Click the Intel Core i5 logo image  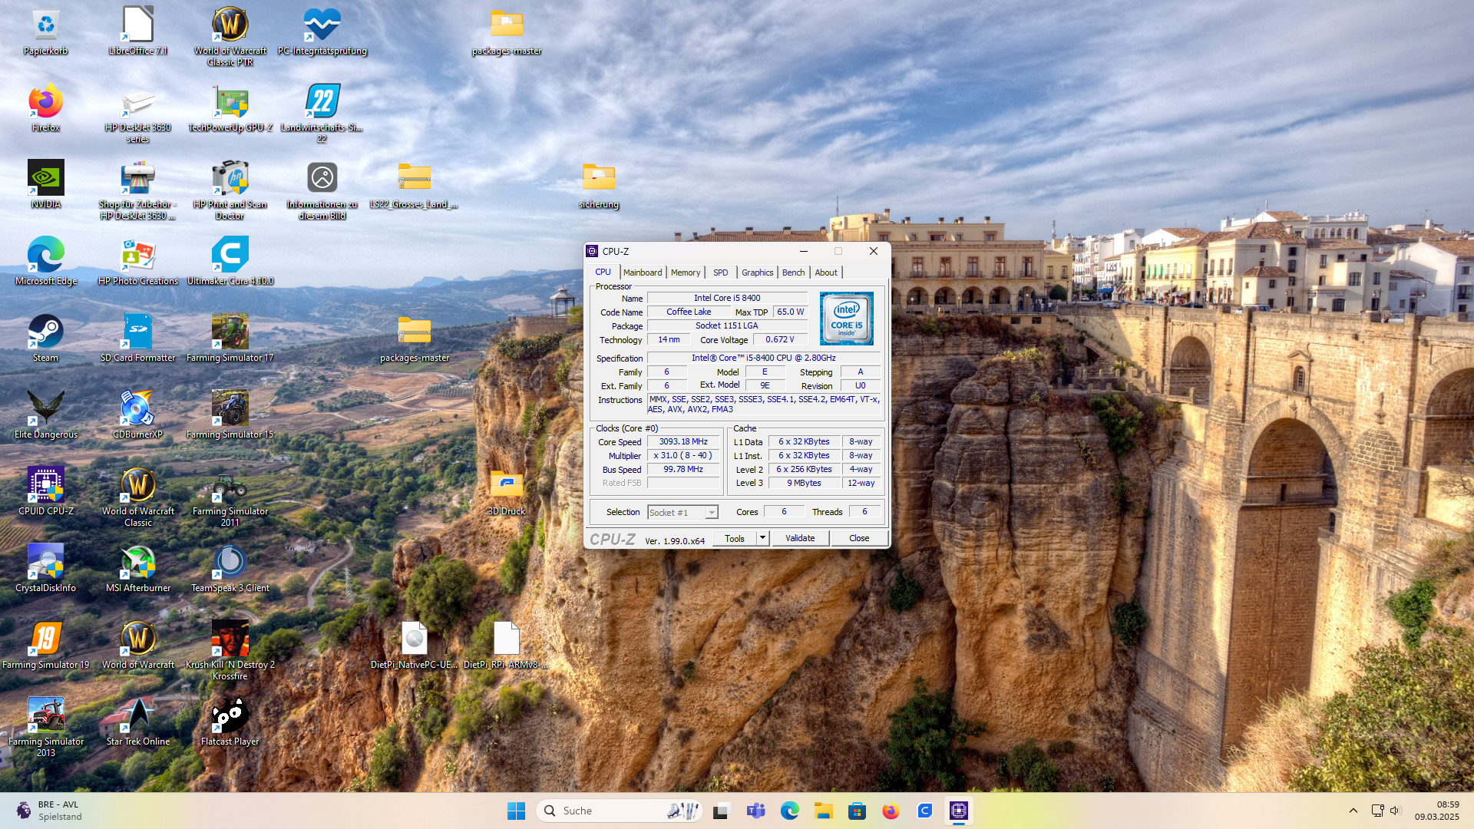846,319
